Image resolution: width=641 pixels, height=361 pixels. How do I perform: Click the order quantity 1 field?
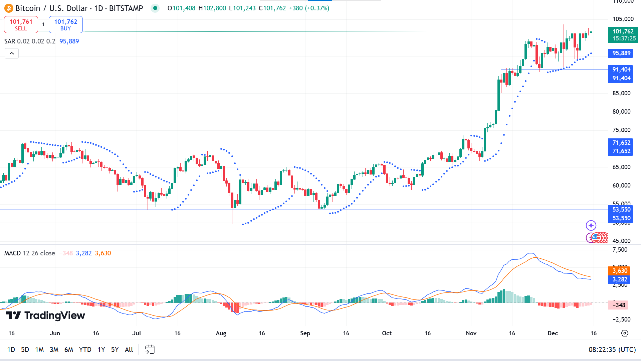pos(43,24)
